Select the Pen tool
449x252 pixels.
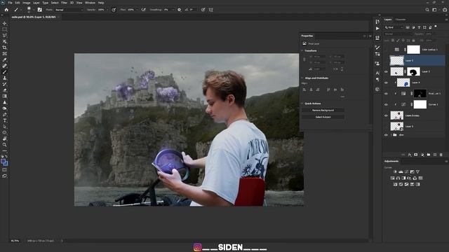[x=5, y=115]
